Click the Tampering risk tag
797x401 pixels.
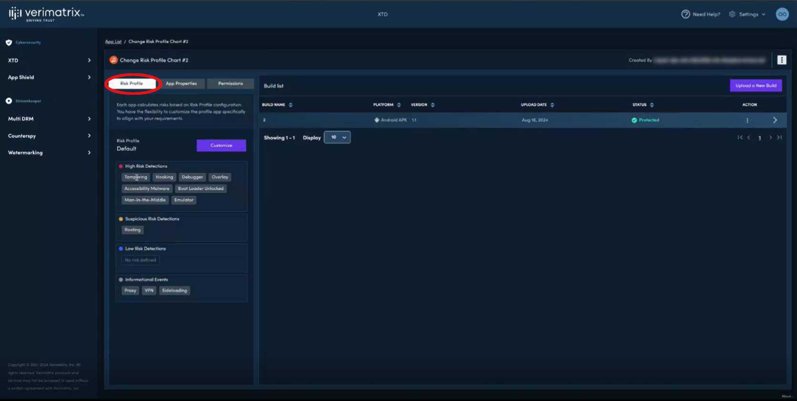tap(136, 177)
